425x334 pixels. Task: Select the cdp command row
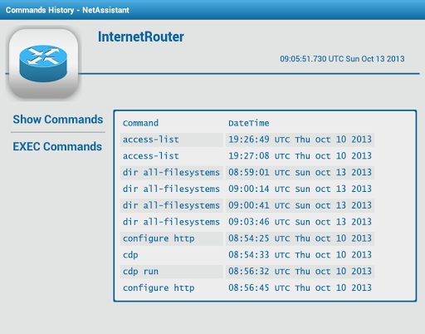[x=247, y=255]
